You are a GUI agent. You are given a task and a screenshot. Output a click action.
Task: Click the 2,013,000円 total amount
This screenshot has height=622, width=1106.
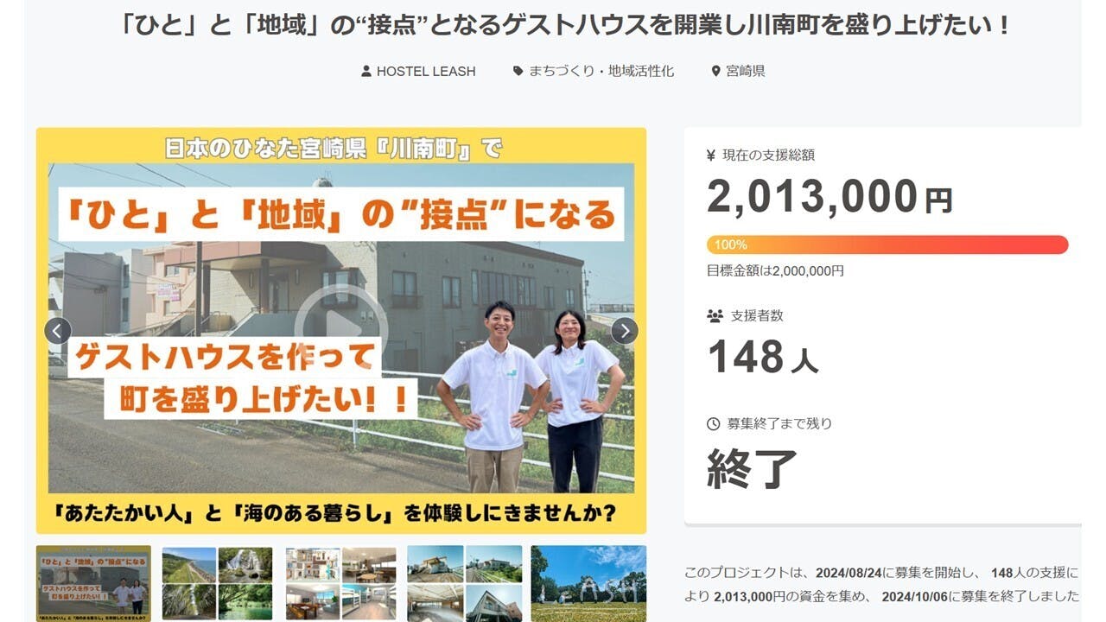click(829, 196)
